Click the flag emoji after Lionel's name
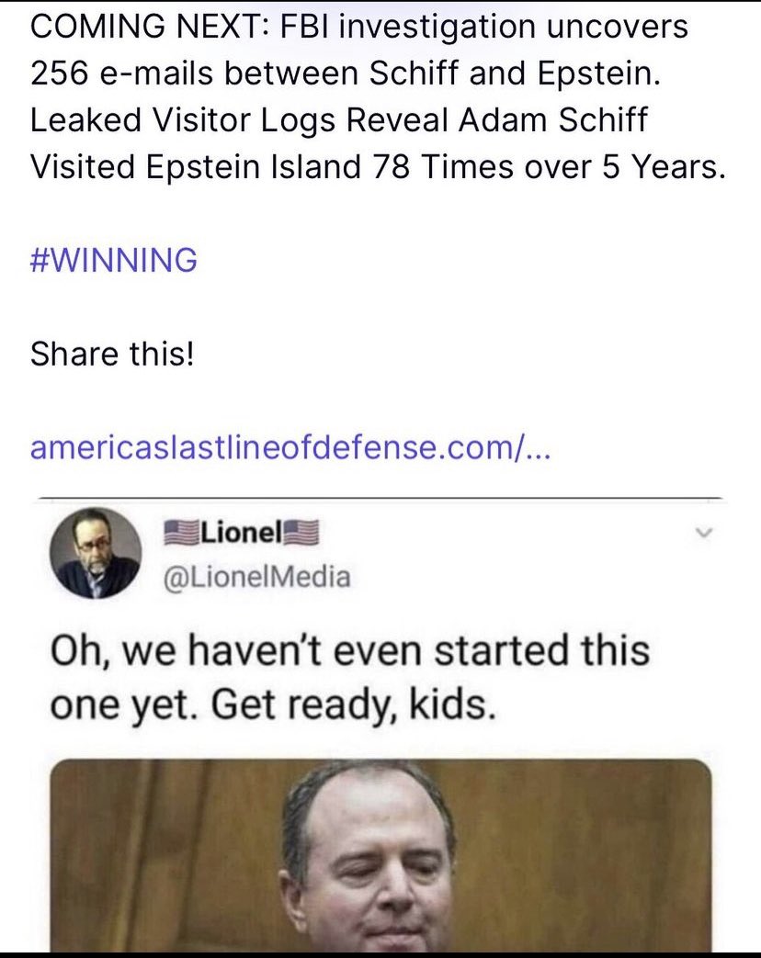The width and height of the screenshot is (761, 958). coord(301,532)
